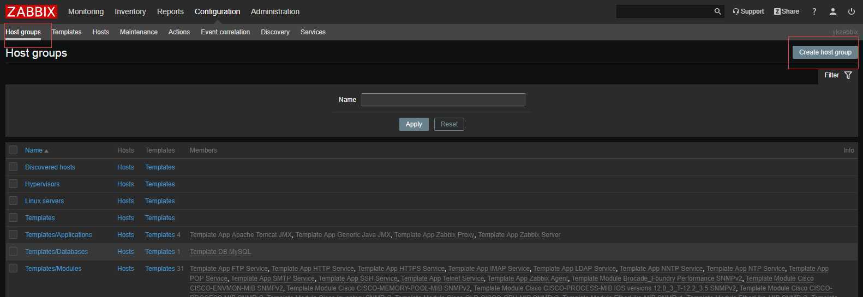Open the Reports menu
The height and width of the screenshot is (297, 863).
170,11
